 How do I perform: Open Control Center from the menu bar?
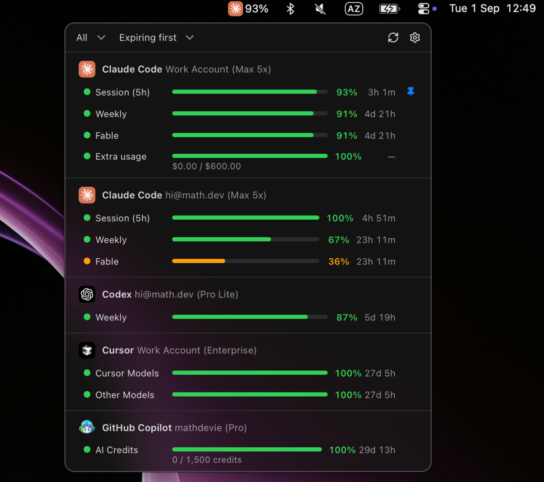423,9
